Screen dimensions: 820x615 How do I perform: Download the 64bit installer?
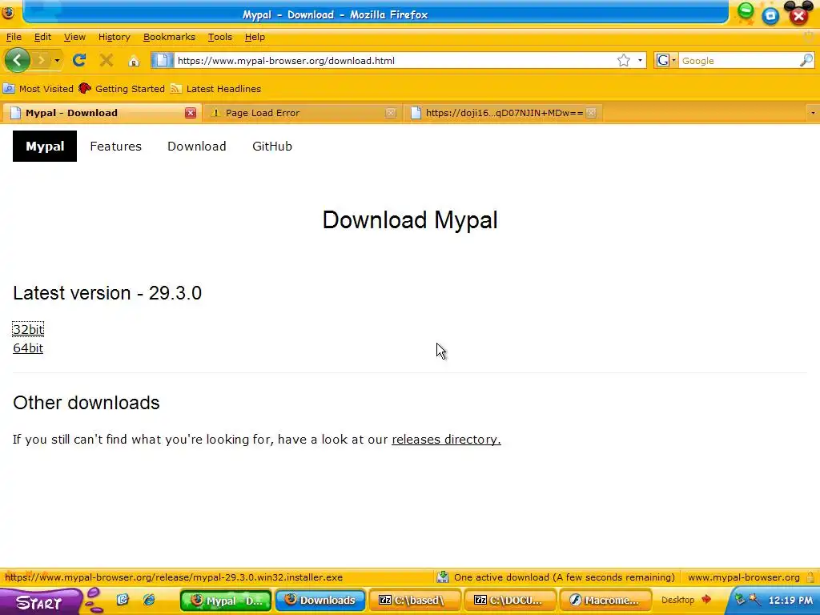pyautogui.click(x=28, y=348)
